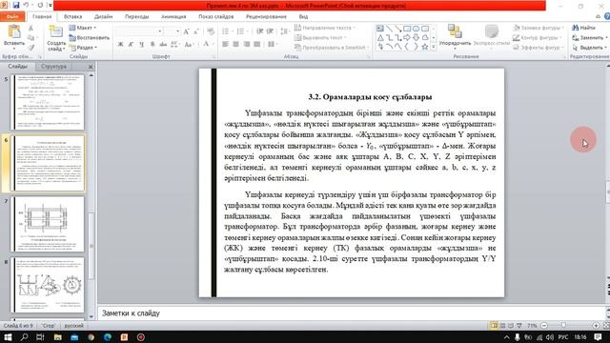Viewport: 610px width, 343px height.
Task: Click the font color A button
Action: click(206, 45)
